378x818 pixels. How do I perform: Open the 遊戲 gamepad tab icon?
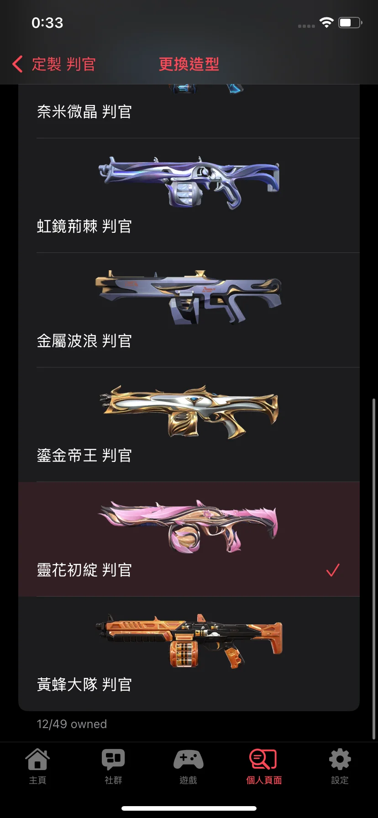tap(189, 760)
